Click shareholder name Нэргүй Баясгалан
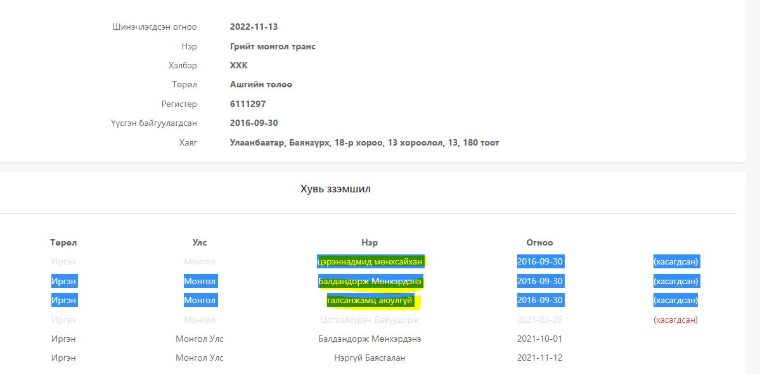Screen dimensions: 760x374 coord(370,358)
